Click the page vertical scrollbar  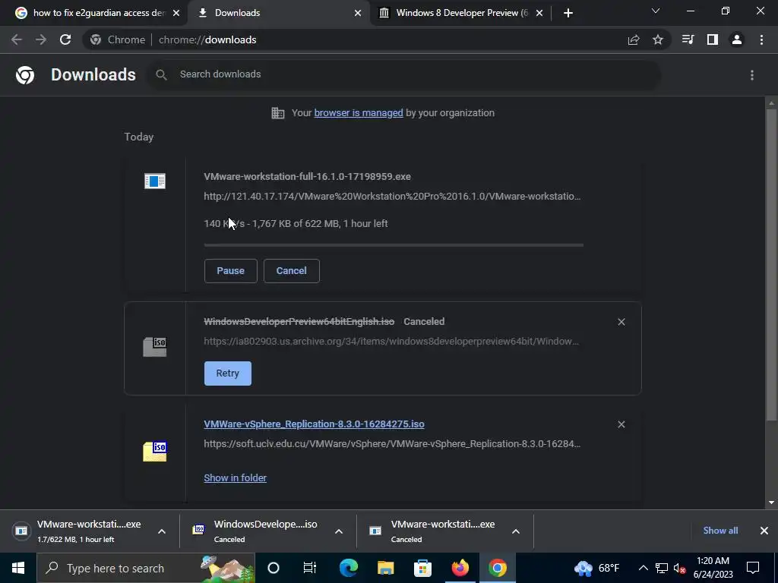[x=771, y=265]
